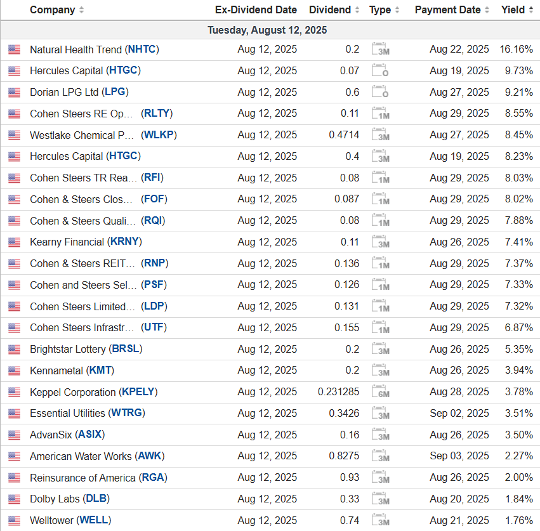Click the 6M calendar icon for Keppel Corporation

pos(380,392)
